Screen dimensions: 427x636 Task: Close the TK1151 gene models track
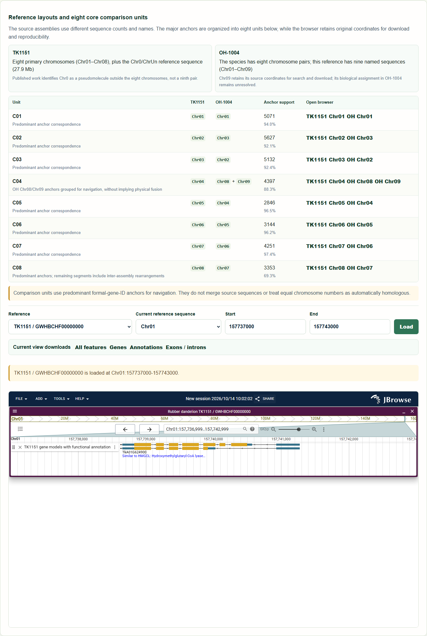[20, 447]
